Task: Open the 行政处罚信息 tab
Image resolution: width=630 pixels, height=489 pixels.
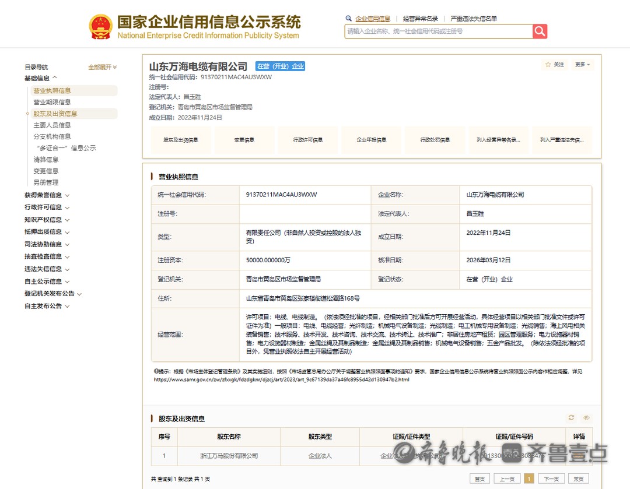Action: pyautogui.click(x=435, y=140)
